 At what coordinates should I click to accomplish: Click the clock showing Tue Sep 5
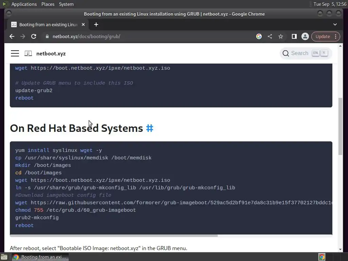[330, 4]
